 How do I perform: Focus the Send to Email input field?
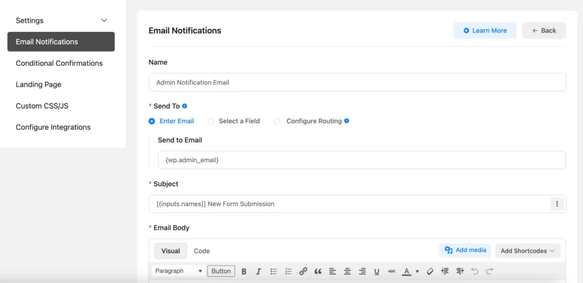click(x=362, y=160)
